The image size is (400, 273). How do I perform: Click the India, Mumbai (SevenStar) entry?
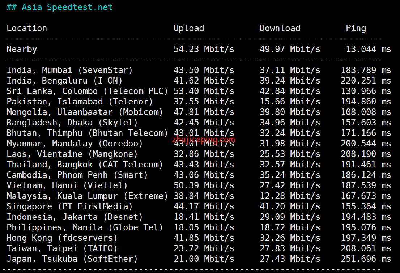(x=69, y=70)
